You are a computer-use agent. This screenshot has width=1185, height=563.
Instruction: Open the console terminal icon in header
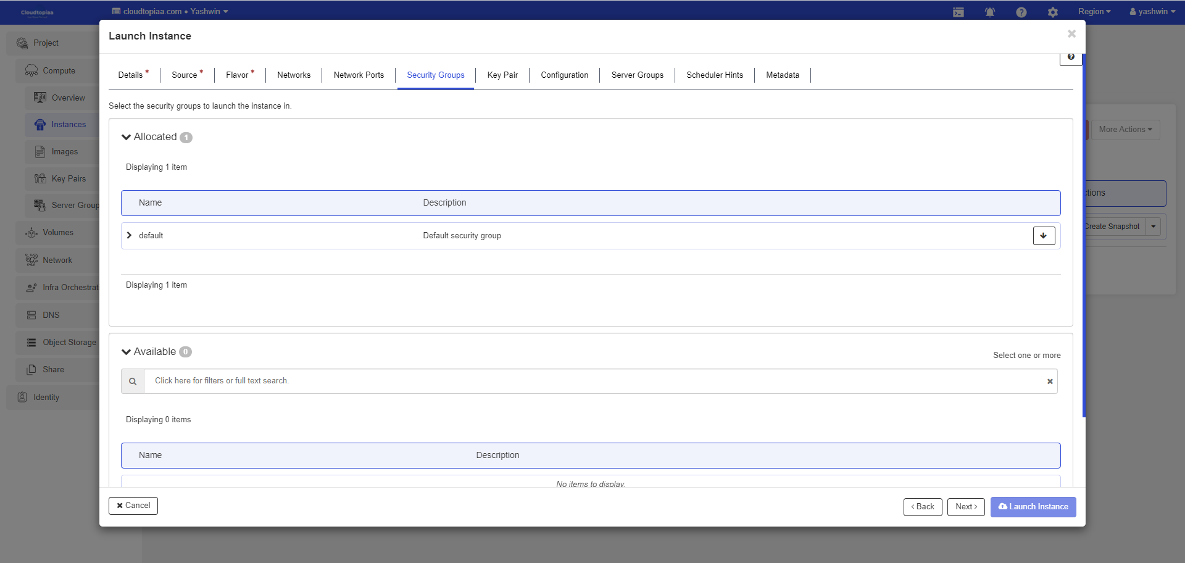pos(958,12)
